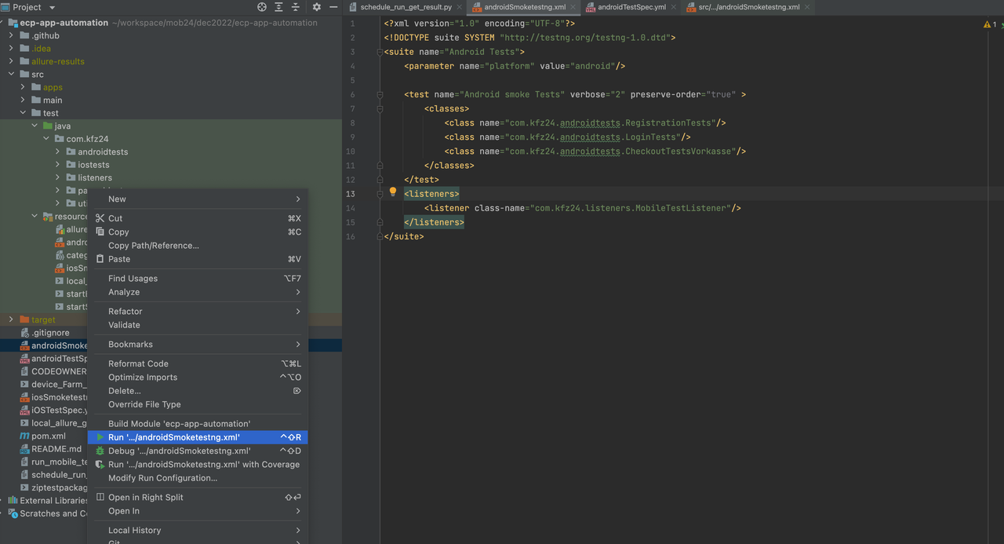This screenshot has width=1004, height=544.
Task: Click the External Libraries bar-chart icon
Action: 13,501
